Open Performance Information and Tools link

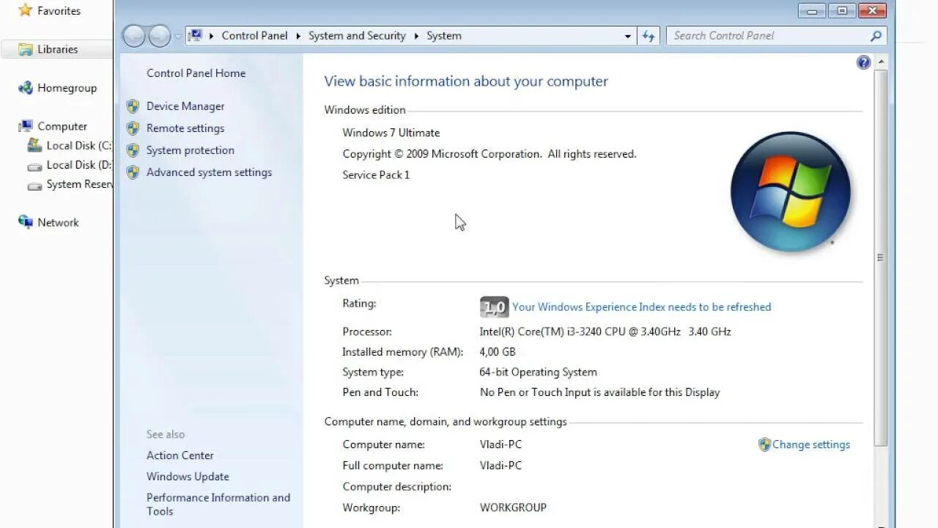click(218, 505)
